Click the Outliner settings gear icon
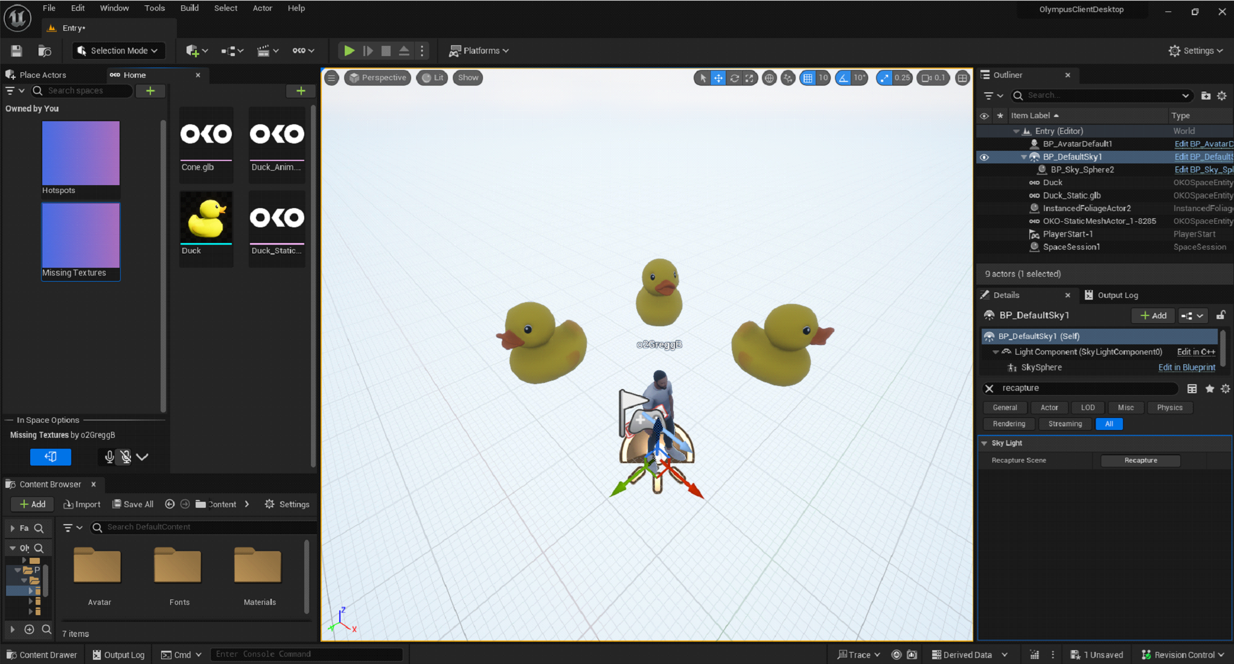1234x664 pixels. (1222, 95)
